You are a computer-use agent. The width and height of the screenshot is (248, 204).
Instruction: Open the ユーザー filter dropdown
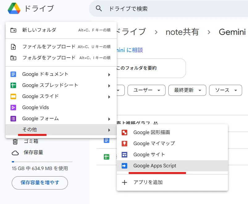[146, 90]
